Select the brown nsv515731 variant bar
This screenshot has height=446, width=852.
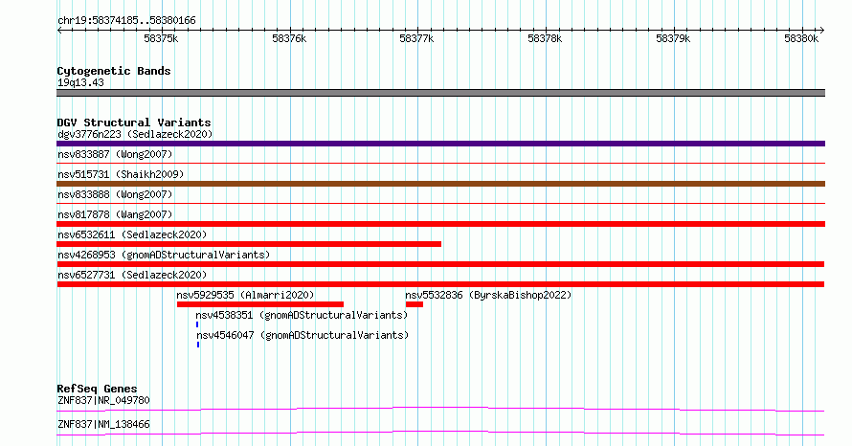pyautogui.click(x=440, y=184)
